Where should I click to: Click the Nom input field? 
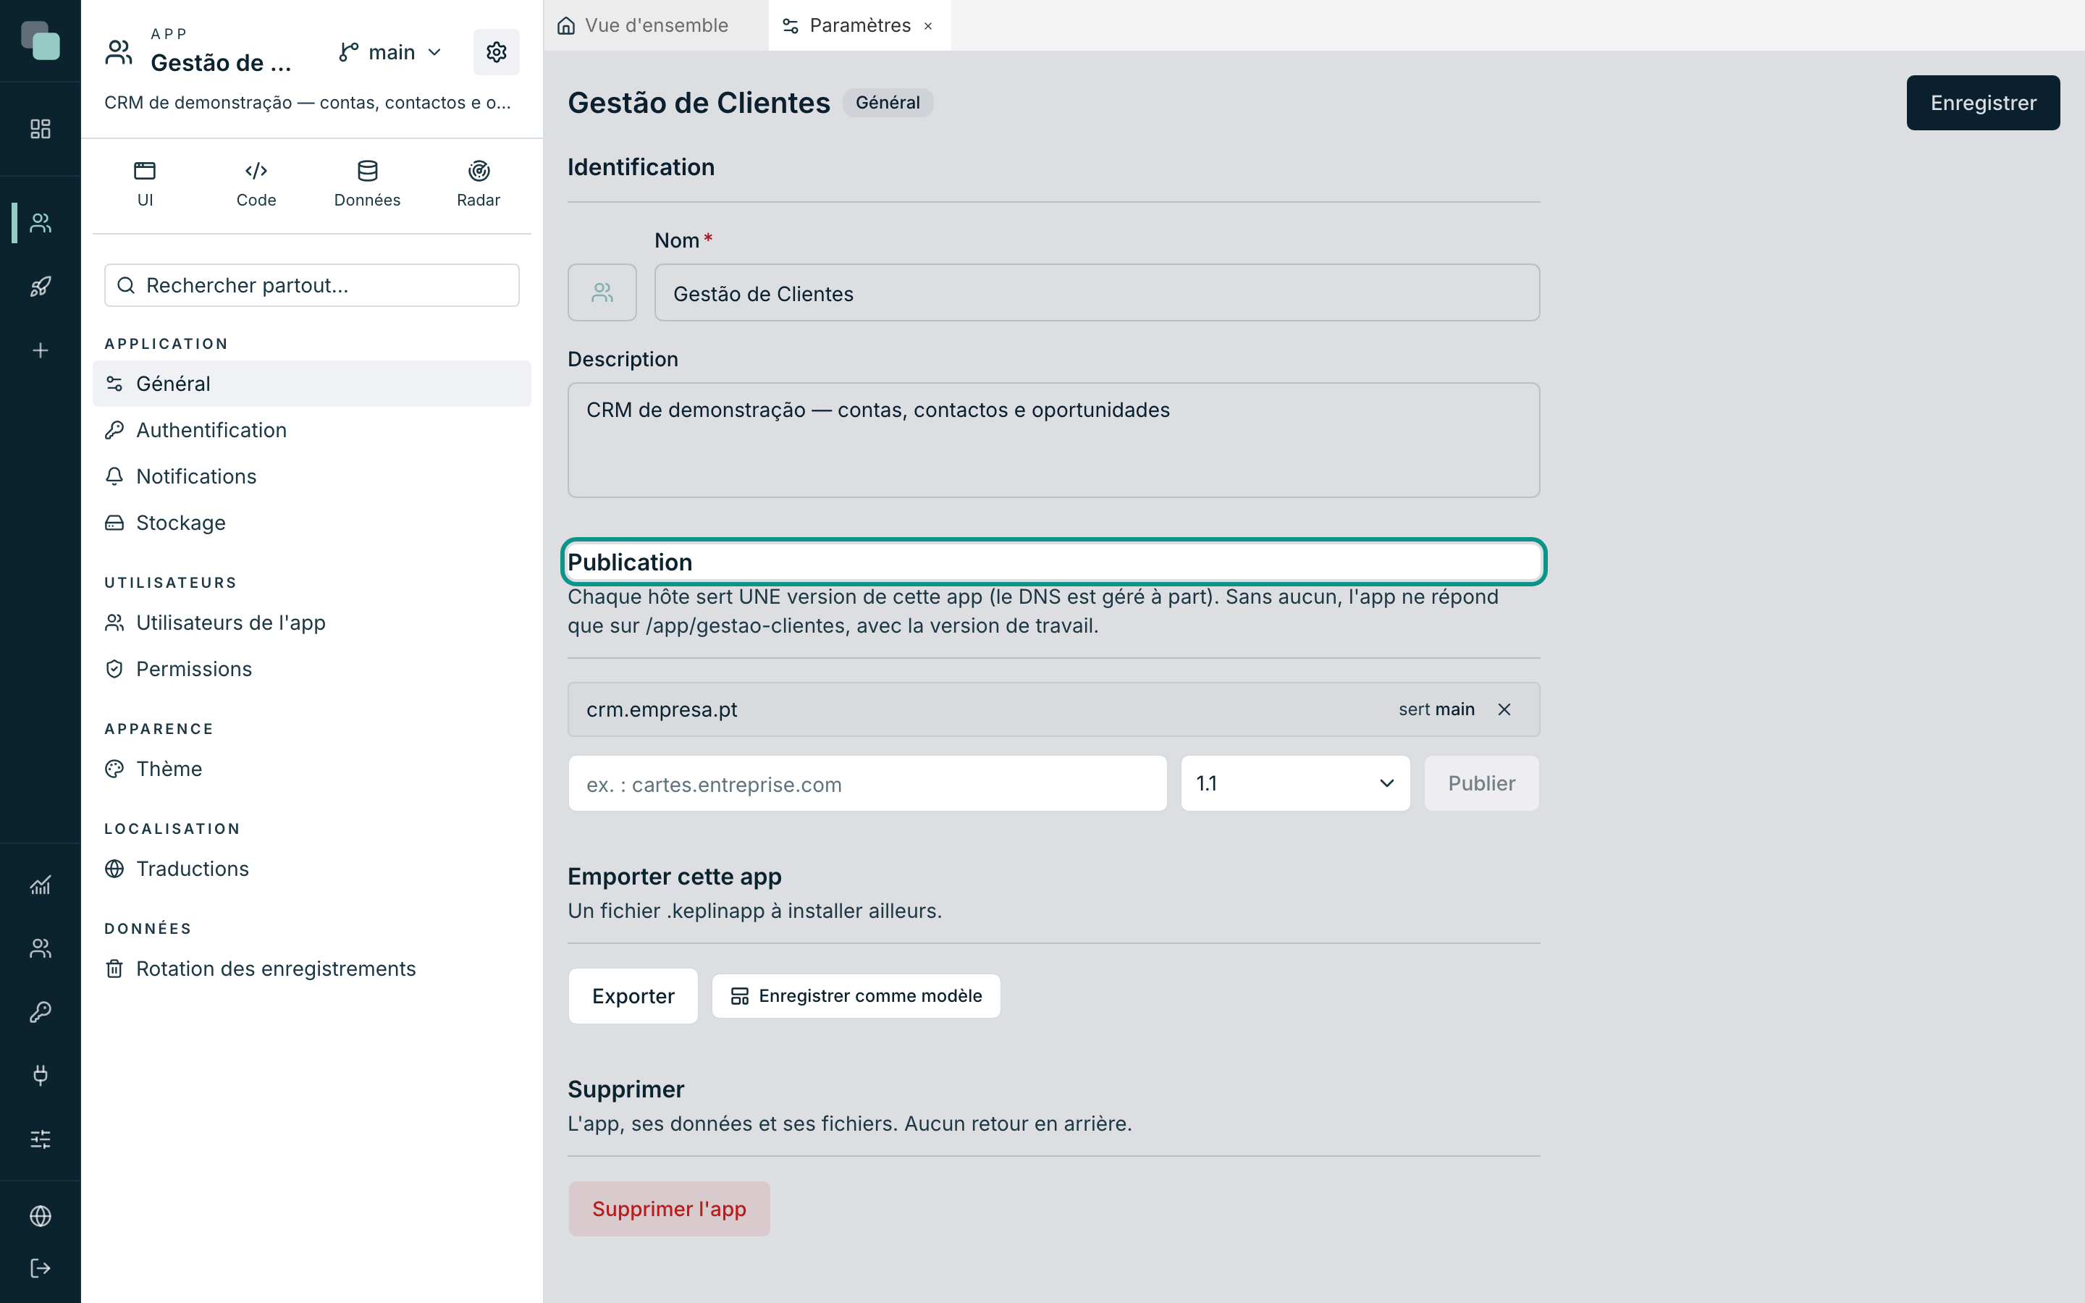[1097, 293]
